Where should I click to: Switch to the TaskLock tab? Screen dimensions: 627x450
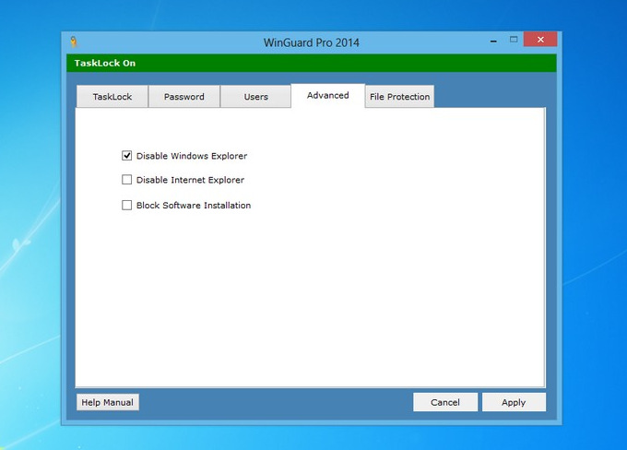pos(112,97)
